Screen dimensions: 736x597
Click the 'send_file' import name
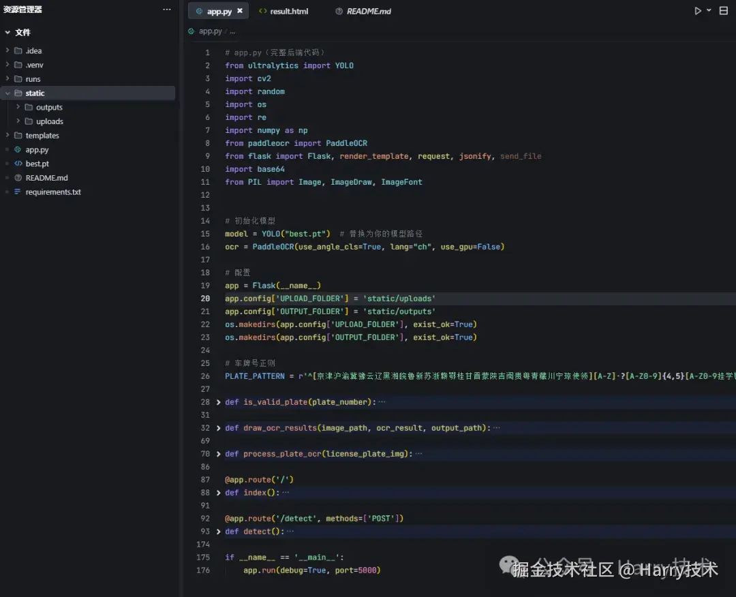coord(521,156)
